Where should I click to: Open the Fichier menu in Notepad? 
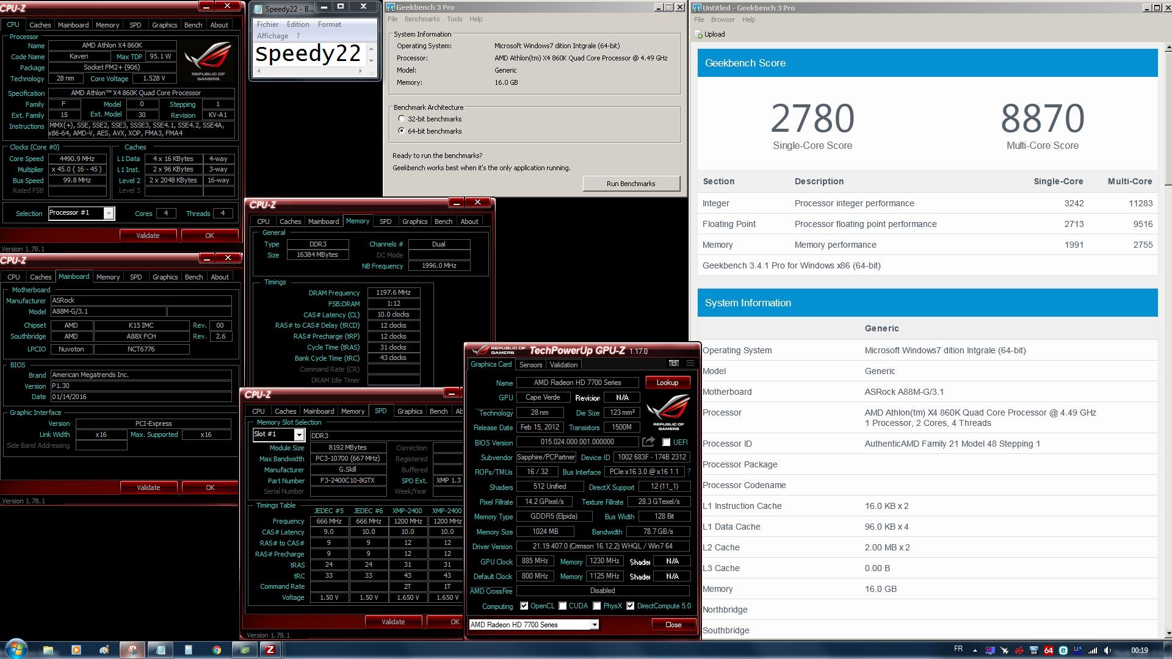click(x=267, y=24)
